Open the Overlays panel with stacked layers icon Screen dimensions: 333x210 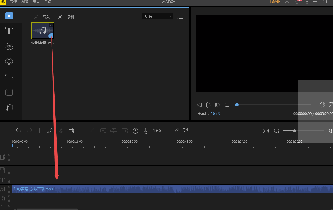point(9,61)
